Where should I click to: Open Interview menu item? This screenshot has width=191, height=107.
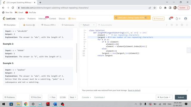click(x=42, y=18)
